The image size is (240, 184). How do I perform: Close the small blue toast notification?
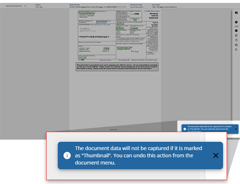[236, 129]
